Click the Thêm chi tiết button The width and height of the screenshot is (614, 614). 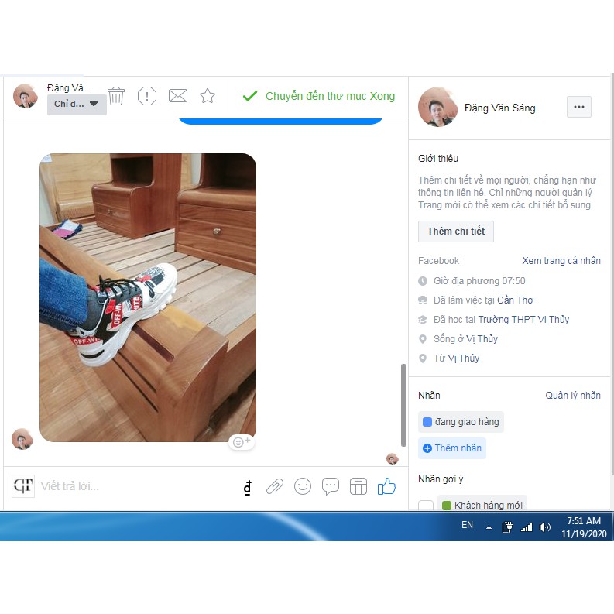[x=456, y=232]
